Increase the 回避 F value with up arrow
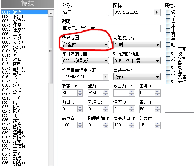This screenshot has height=166, width=194. coord(157,91)
